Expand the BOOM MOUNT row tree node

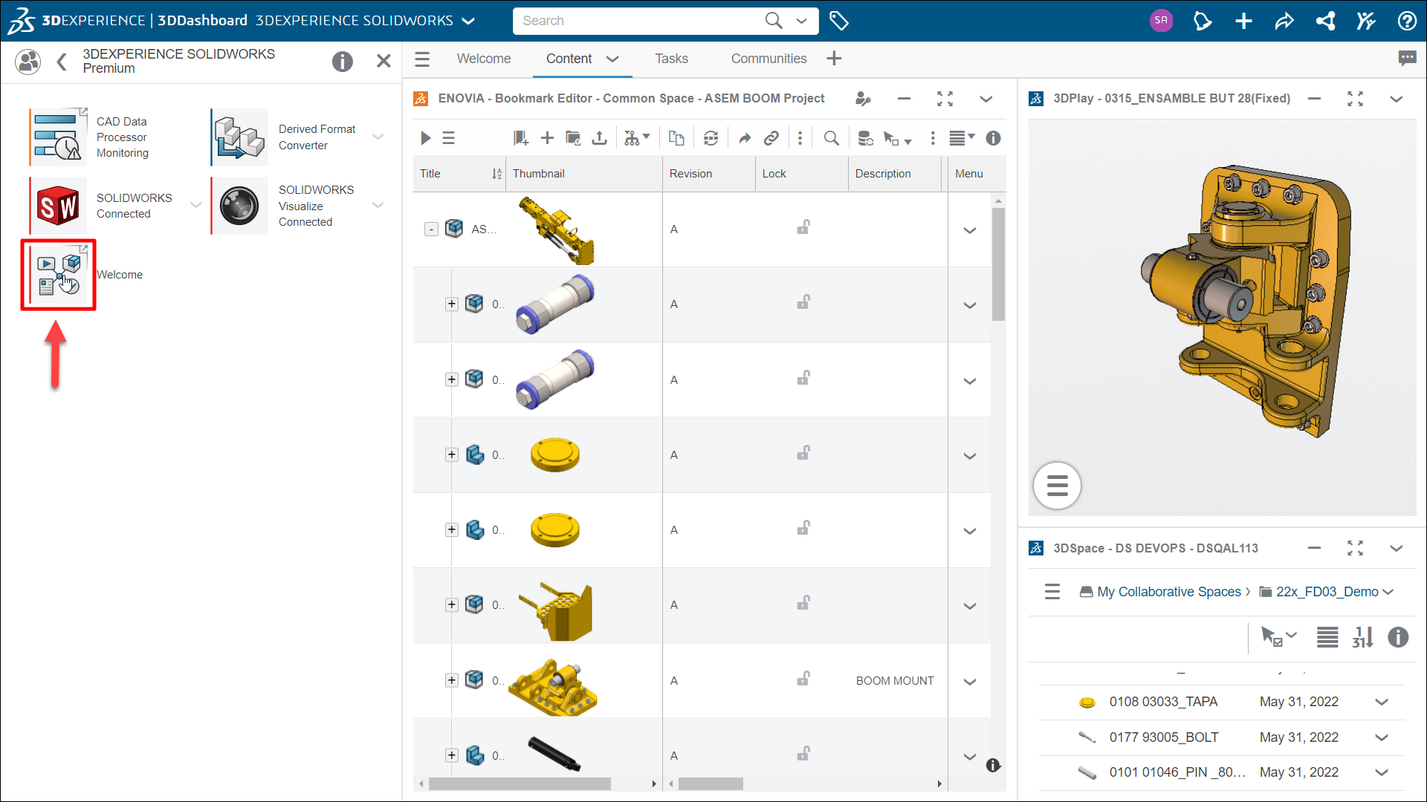(x=451, y=680)
